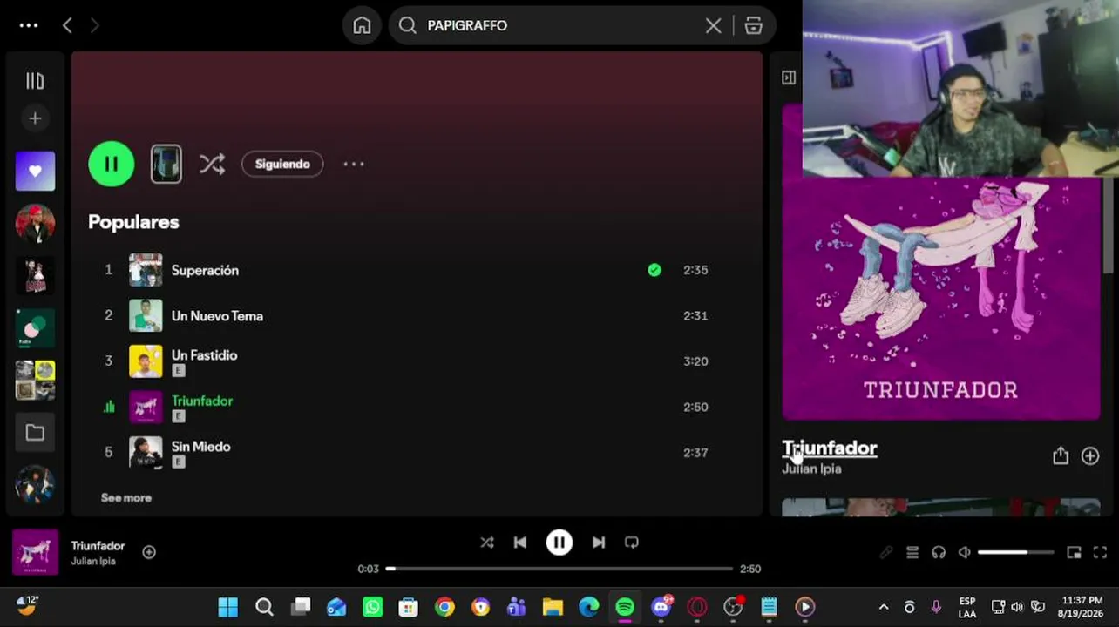The height and width of the screenshot is (627, 1119).
Task: Open Spotify Home
Action: 362,25
